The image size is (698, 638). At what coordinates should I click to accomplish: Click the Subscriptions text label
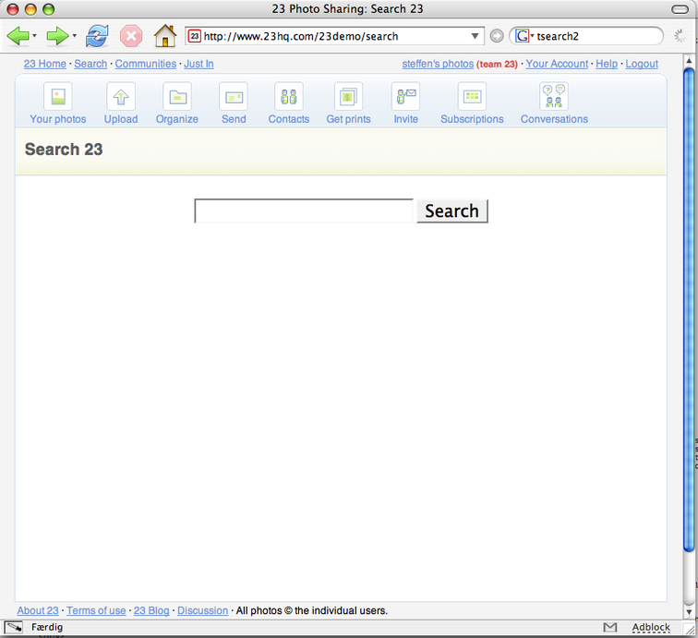(x=473, y=119)
